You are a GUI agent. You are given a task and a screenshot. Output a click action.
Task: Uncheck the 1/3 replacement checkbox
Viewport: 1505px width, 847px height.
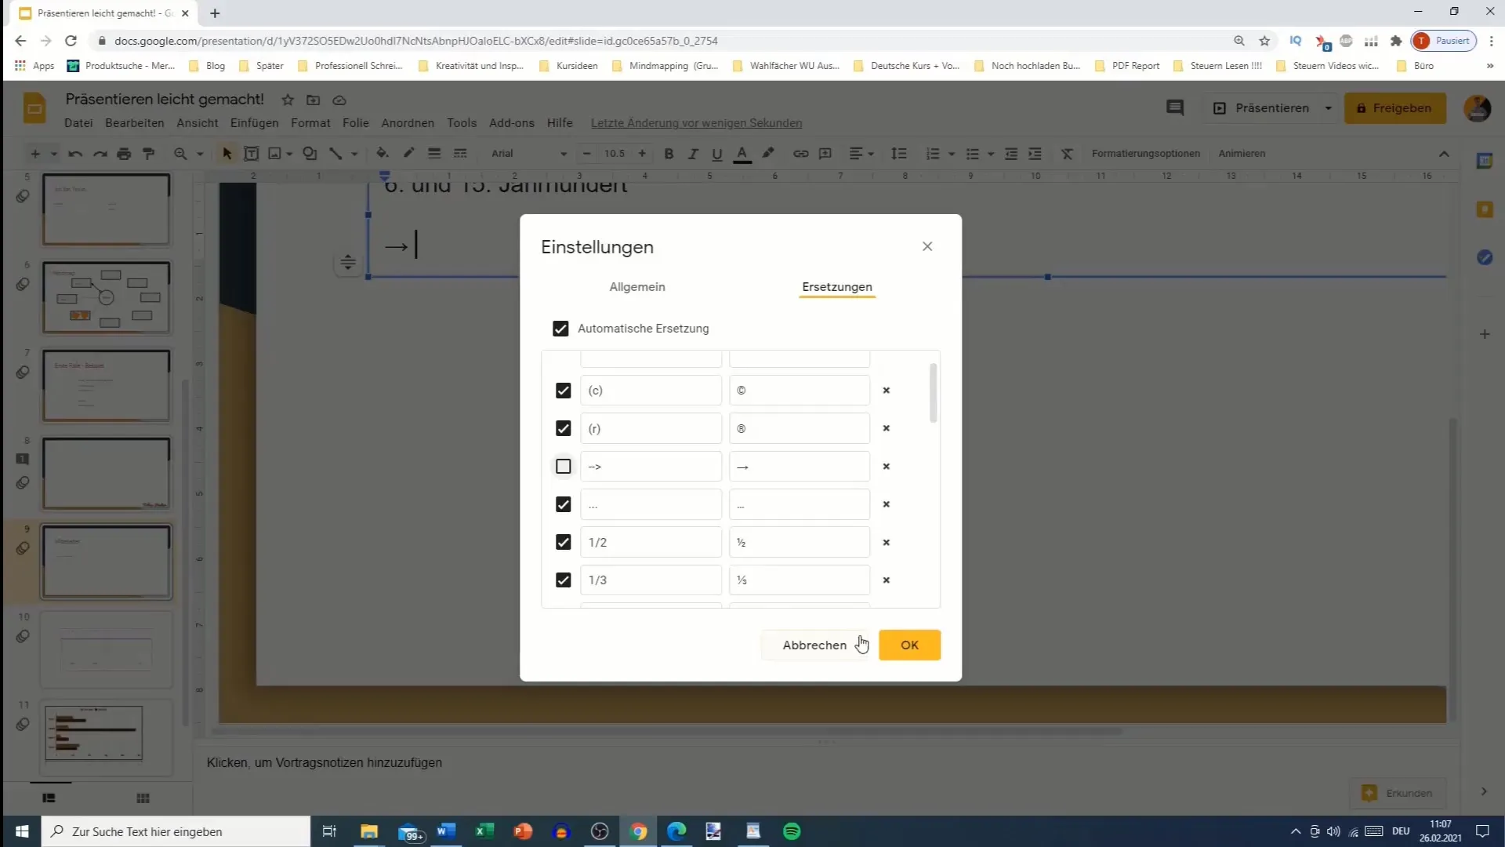pyautogui.click(x=563, y=580)
